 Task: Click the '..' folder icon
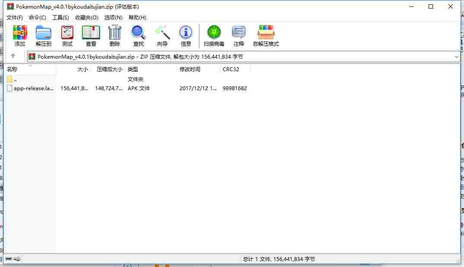click(9, 79)
